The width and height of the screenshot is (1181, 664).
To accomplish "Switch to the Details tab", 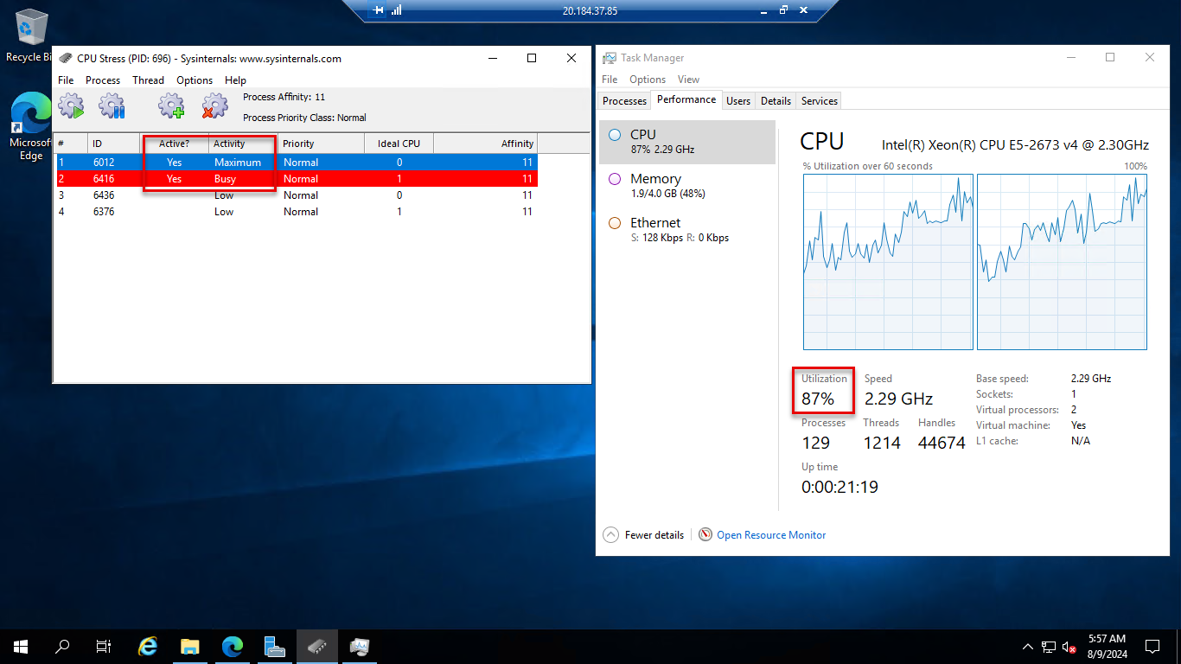I will click(x=776, y=101).
